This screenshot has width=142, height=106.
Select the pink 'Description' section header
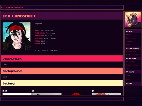[62, 59]
